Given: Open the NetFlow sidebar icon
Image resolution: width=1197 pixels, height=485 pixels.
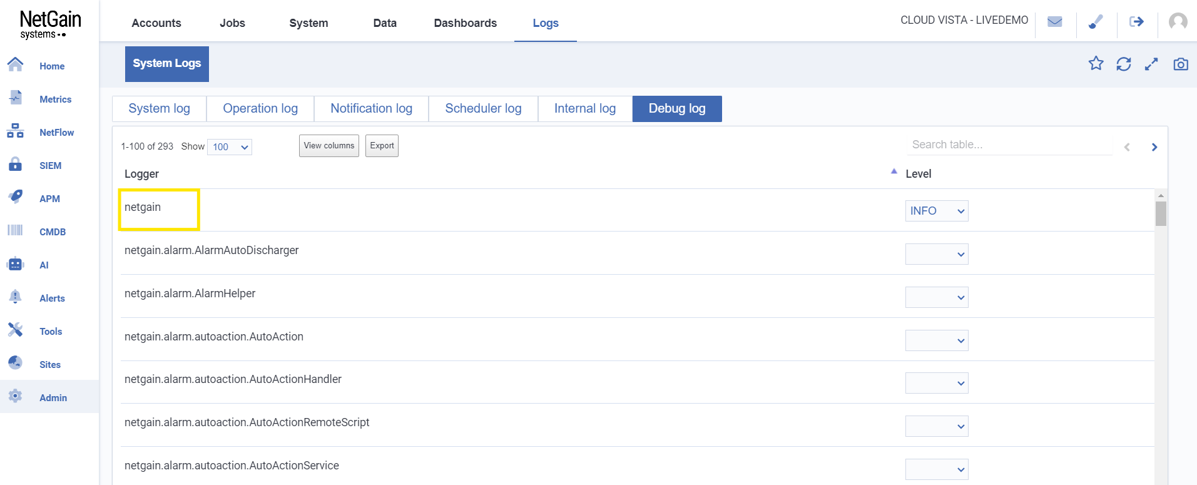Looking at the screenshot, I should click(15, 131).
